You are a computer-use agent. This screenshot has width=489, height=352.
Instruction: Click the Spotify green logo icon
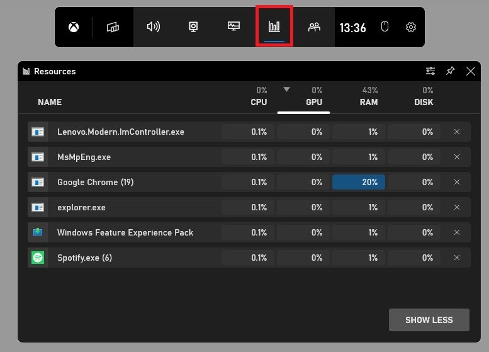[38, 258]
